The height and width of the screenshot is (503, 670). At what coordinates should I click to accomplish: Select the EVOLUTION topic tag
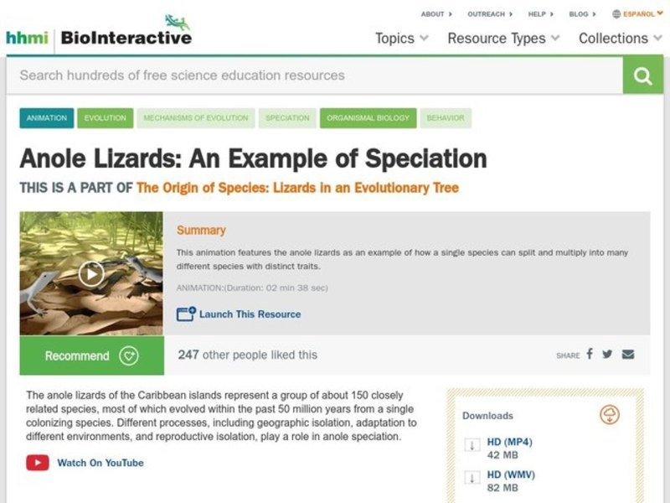[105, 118]
